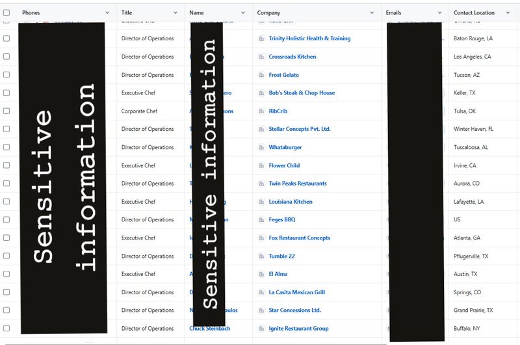This screenshot has width=520, height=345.
Task: Check the Ignite Restaurant Group row checkbox
Action: pyautogui.click(x=6, y=328)
